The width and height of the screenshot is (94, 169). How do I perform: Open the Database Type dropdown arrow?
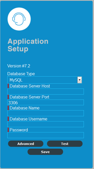[79, 80]
